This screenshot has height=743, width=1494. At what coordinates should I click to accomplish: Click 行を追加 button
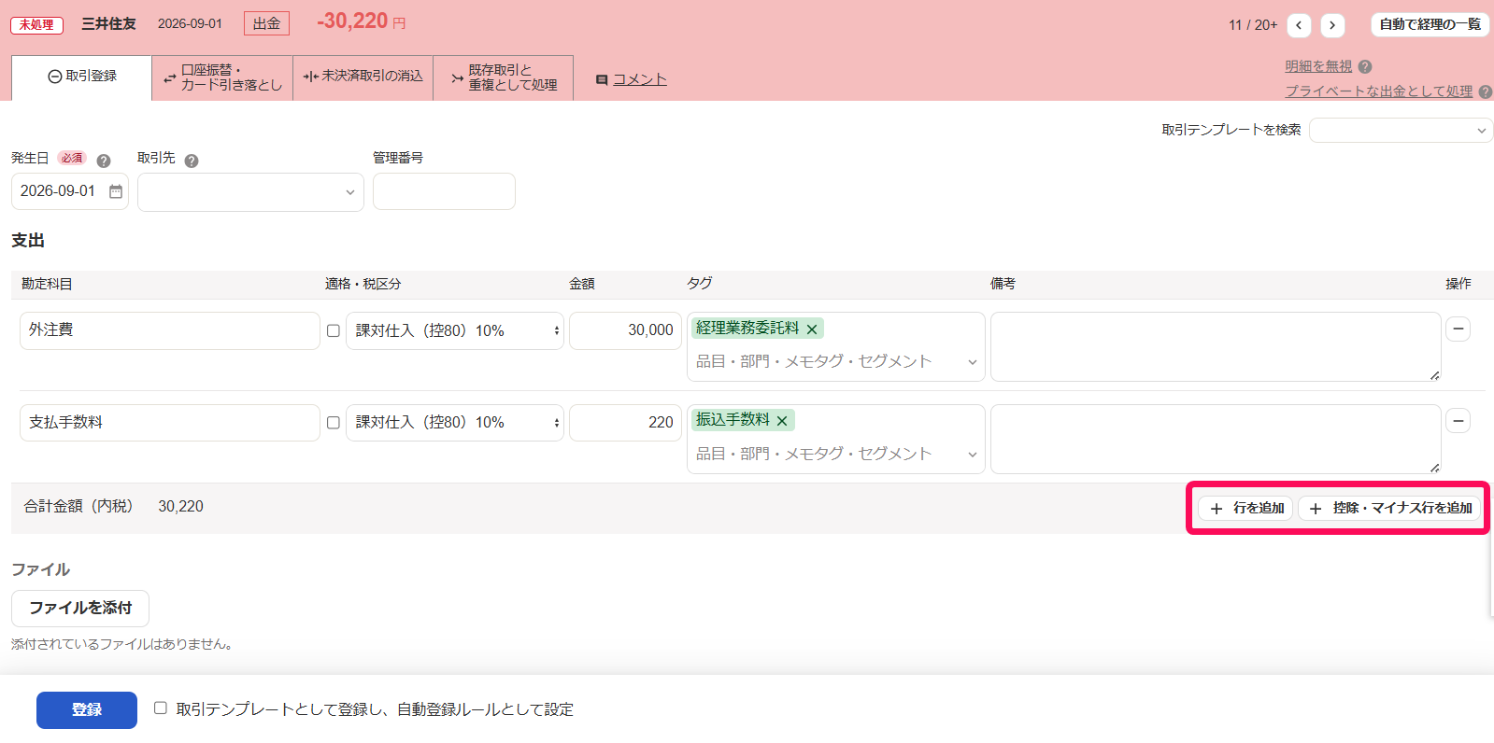(1245, 509)
